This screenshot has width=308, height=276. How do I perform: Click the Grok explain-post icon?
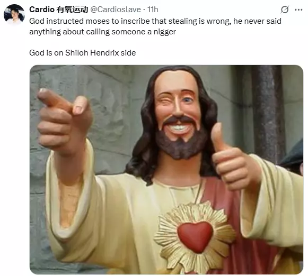285,10
